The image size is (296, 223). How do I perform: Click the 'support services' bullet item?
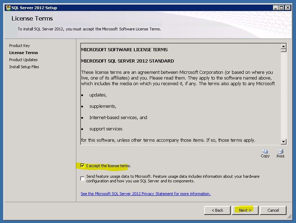(x=106, y=129)
